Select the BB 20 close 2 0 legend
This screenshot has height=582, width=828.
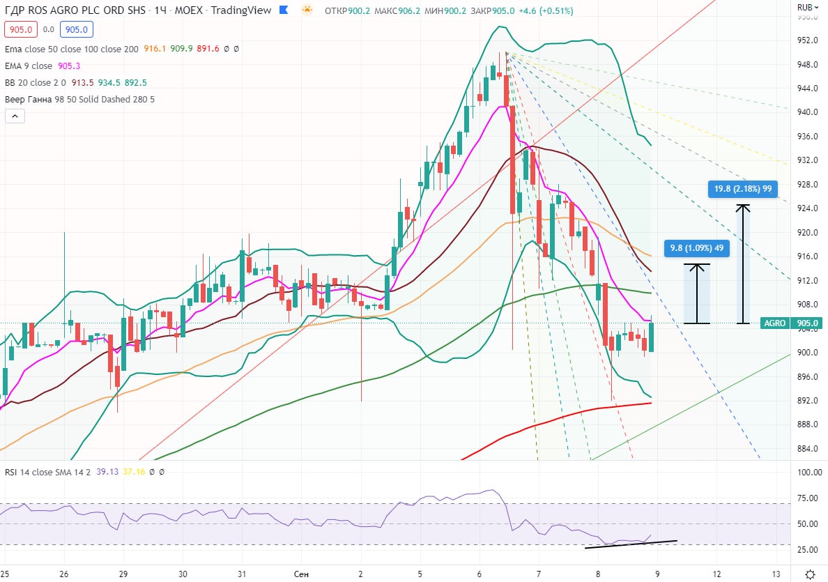36,83
